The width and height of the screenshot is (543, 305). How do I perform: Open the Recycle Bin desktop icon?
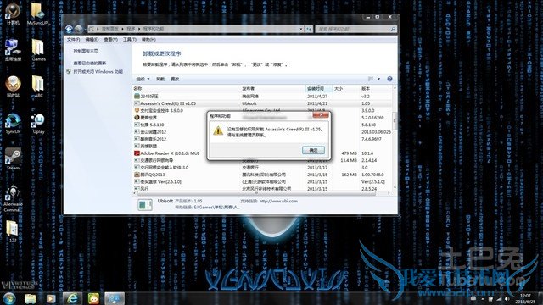click(14, 86)
